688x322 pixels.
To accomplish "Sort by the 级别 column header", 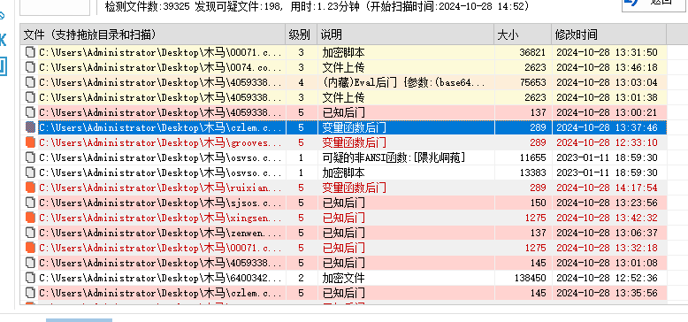I will tap(301, 34).
